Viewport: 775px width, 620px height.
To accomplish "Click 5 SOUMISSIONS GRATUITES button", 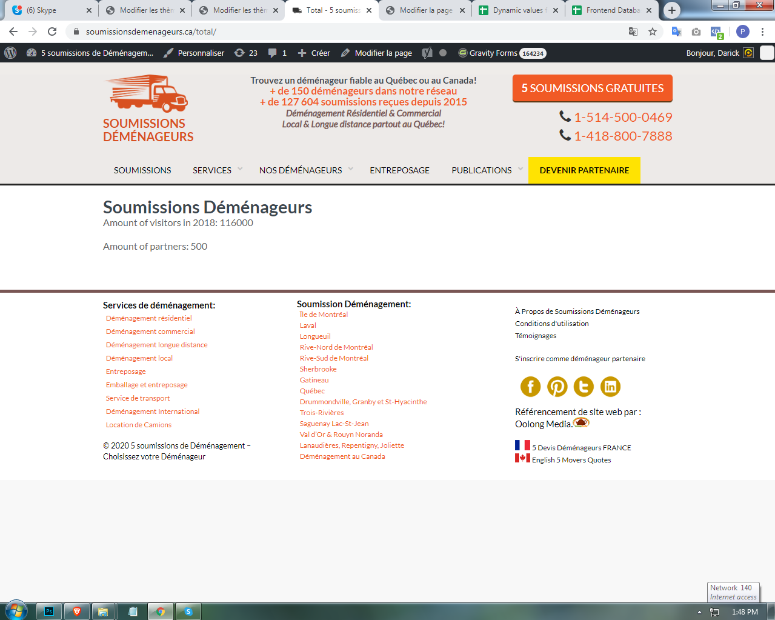I will (x=593, y=88).
